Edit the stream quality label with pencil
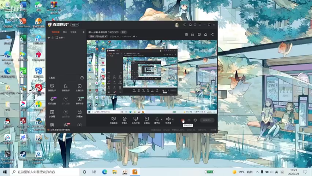 tap(98, 36)
